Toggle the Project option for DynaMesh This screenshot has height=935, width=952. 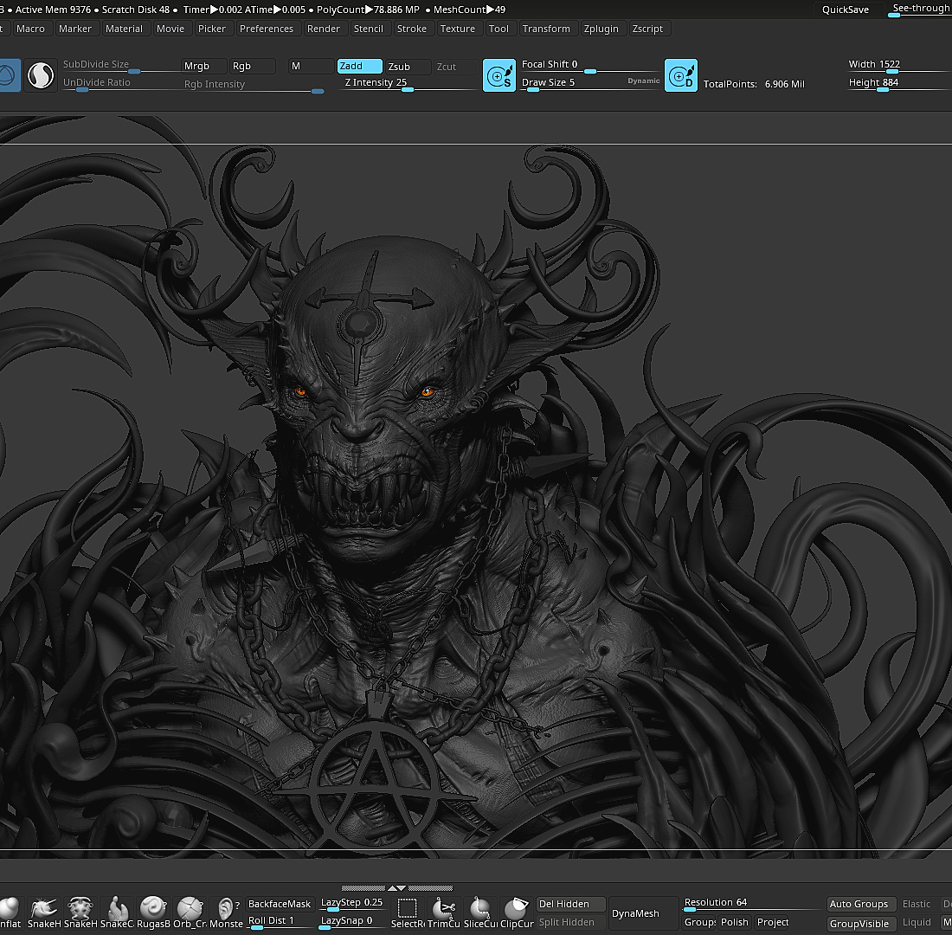click(772, 922)
